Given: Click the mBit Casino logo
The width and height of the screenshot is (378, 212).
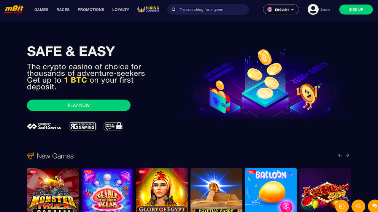Looking at the screenshot, I should pos(14,9).
